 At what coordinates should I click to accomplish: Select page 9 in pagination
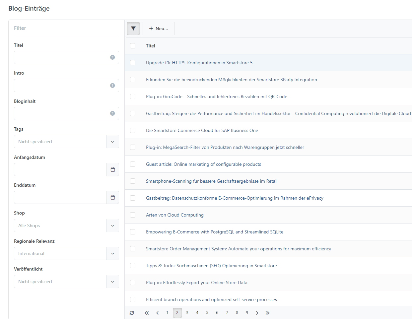click(x=247, y=313)
